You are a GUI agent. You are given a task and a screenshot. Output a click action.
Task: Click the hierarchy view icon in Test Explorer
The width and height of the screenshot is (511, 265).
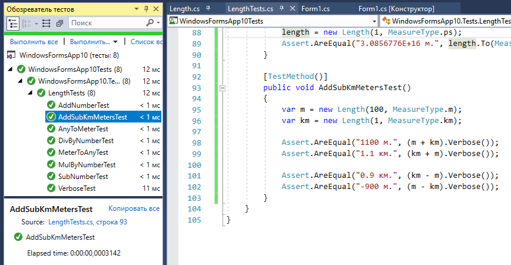tap(14, 23)
